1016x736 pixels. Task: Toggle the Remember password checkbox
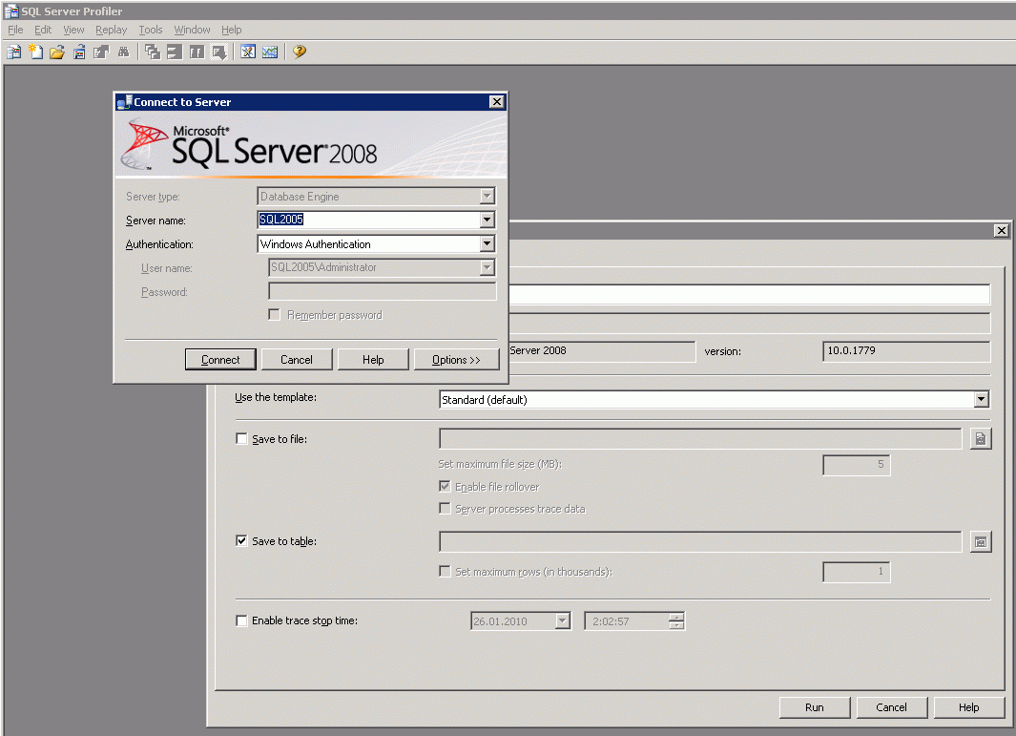pos(275,314)
